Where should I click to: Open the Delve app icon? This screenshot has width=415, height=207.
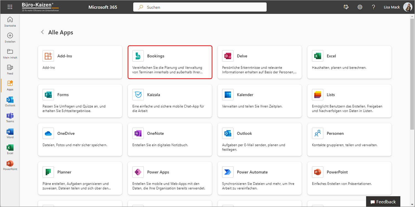(x=228, y=56)
